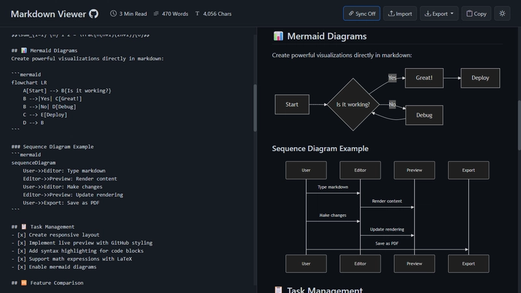521x293 pixels.
Task: Click the clipboard emoji in Task Management heading
Action: (278, 290)
